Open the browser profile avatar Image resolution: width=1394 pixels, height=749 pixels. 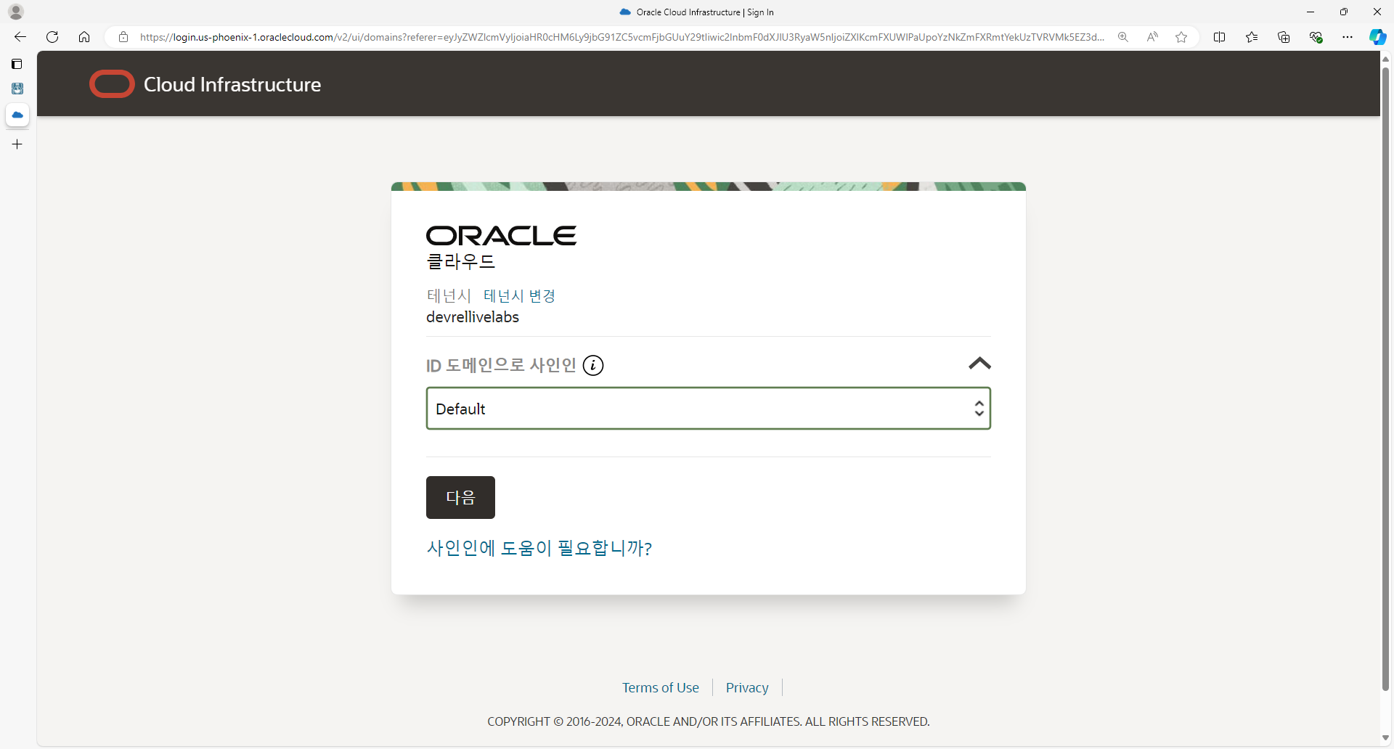pos(16,12)
